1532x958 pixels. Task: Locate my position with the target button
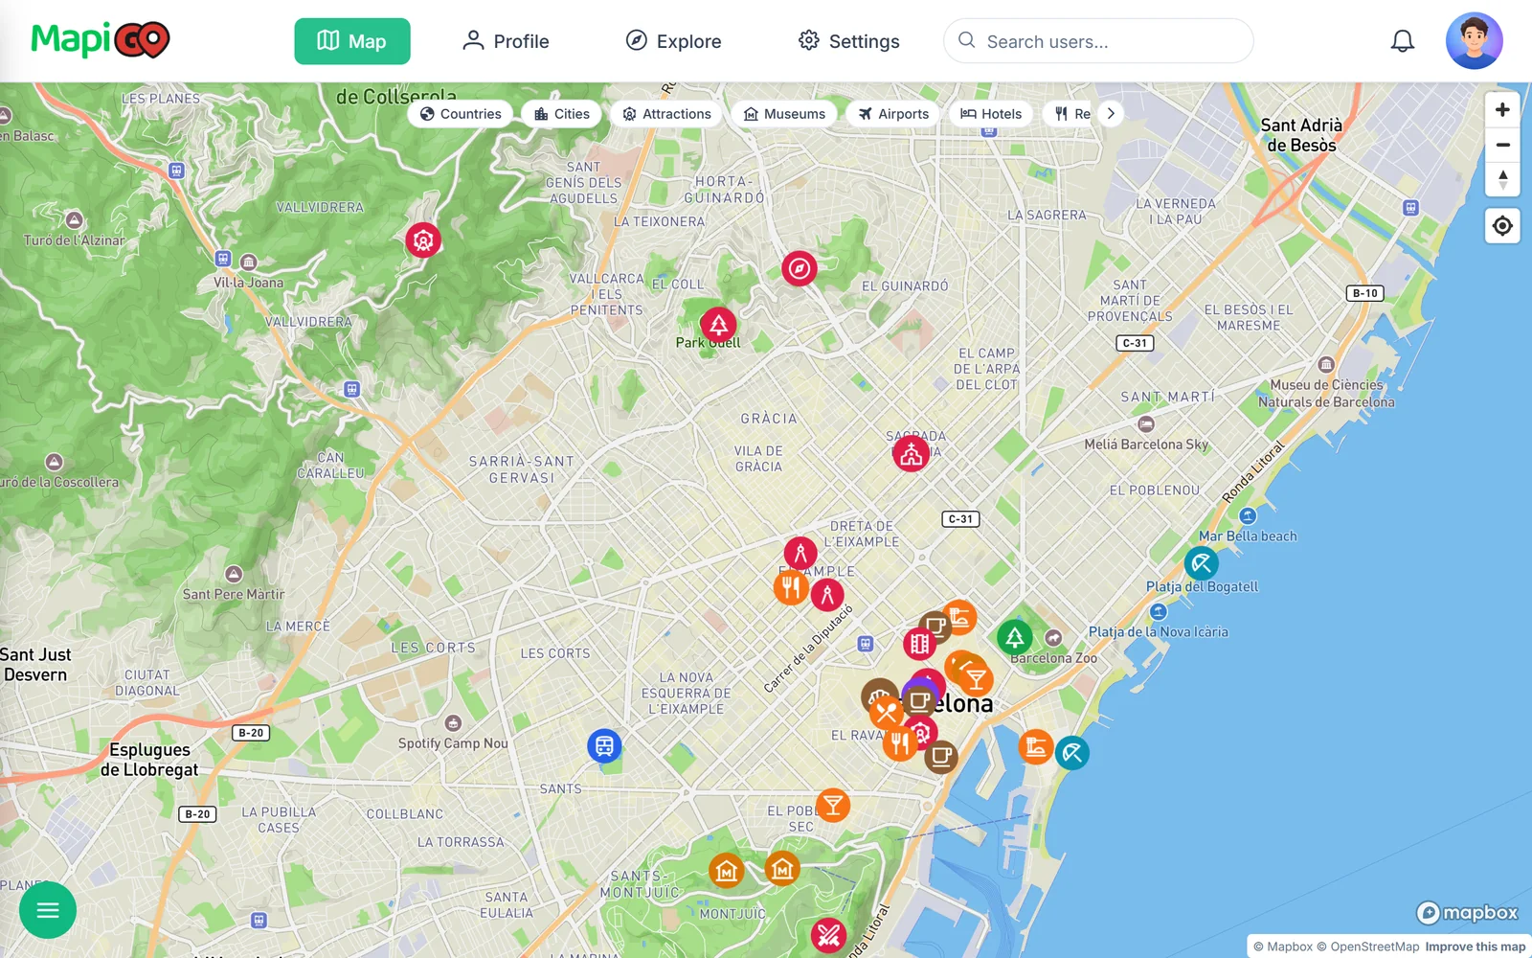[1502, 226]
